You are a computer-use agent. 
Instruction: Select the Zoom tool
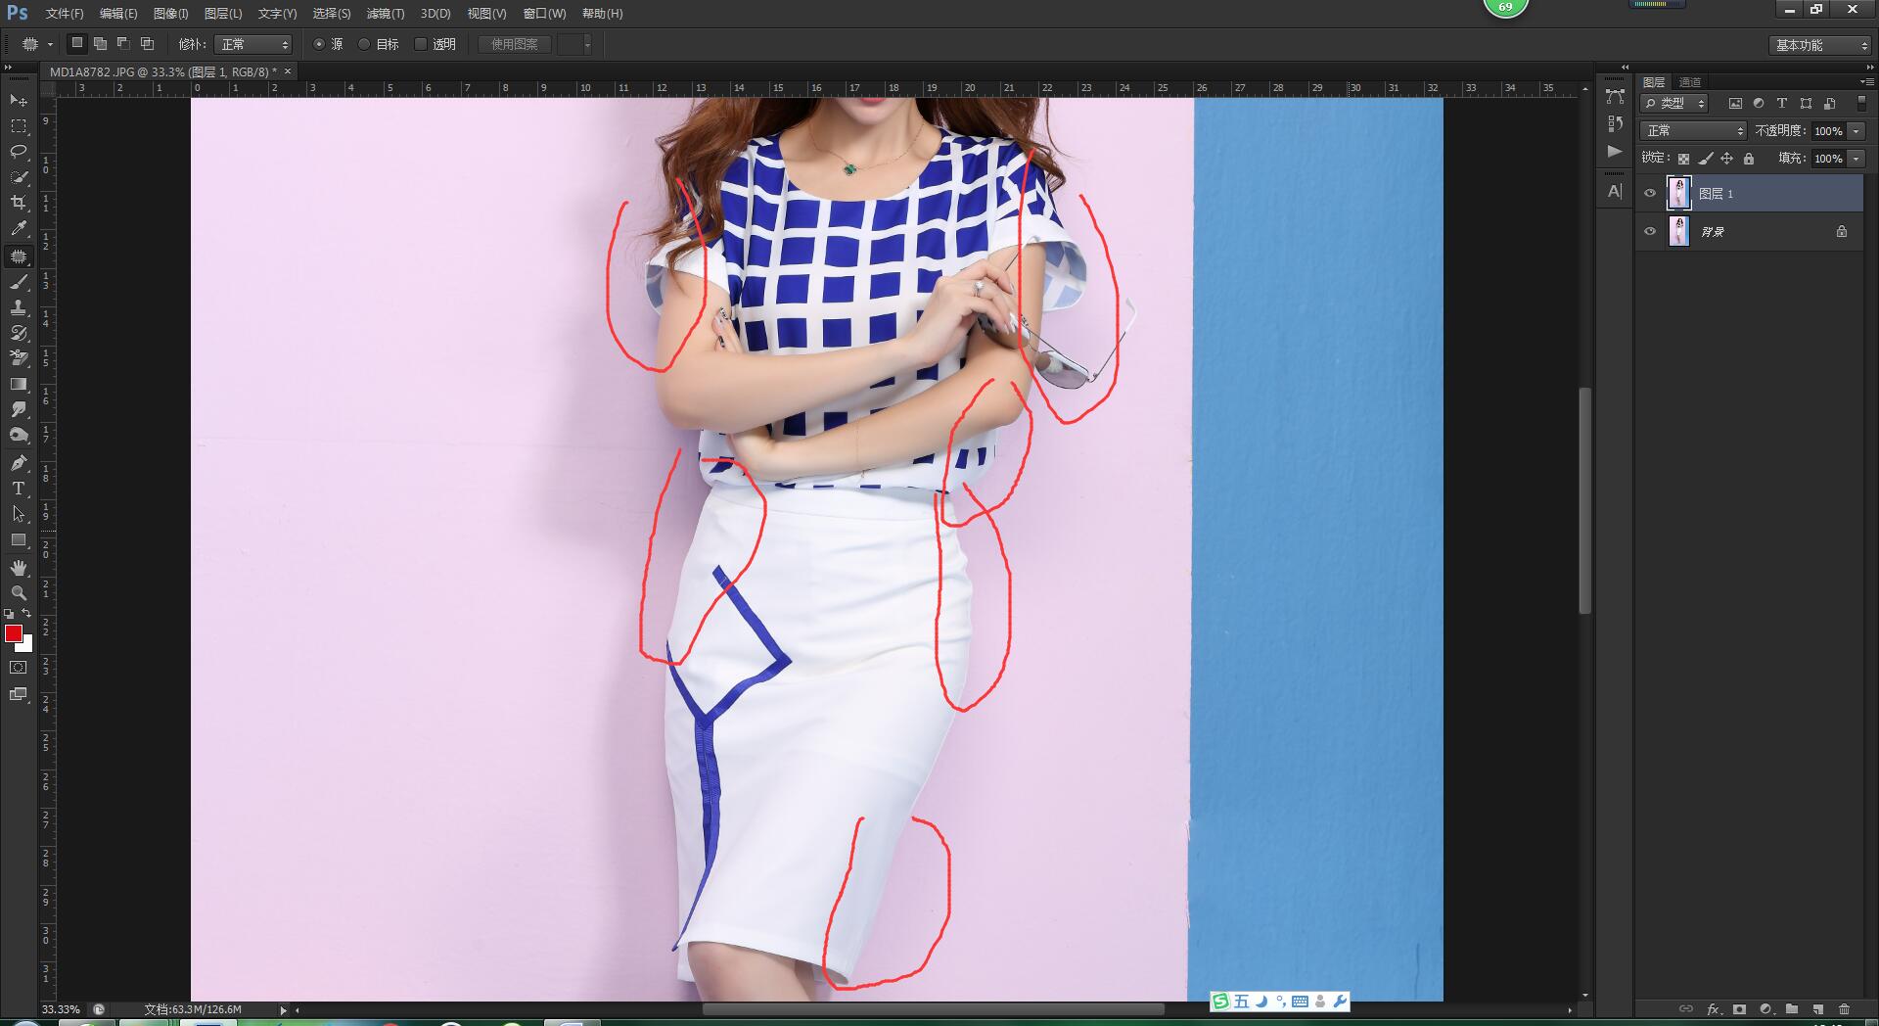19,593
